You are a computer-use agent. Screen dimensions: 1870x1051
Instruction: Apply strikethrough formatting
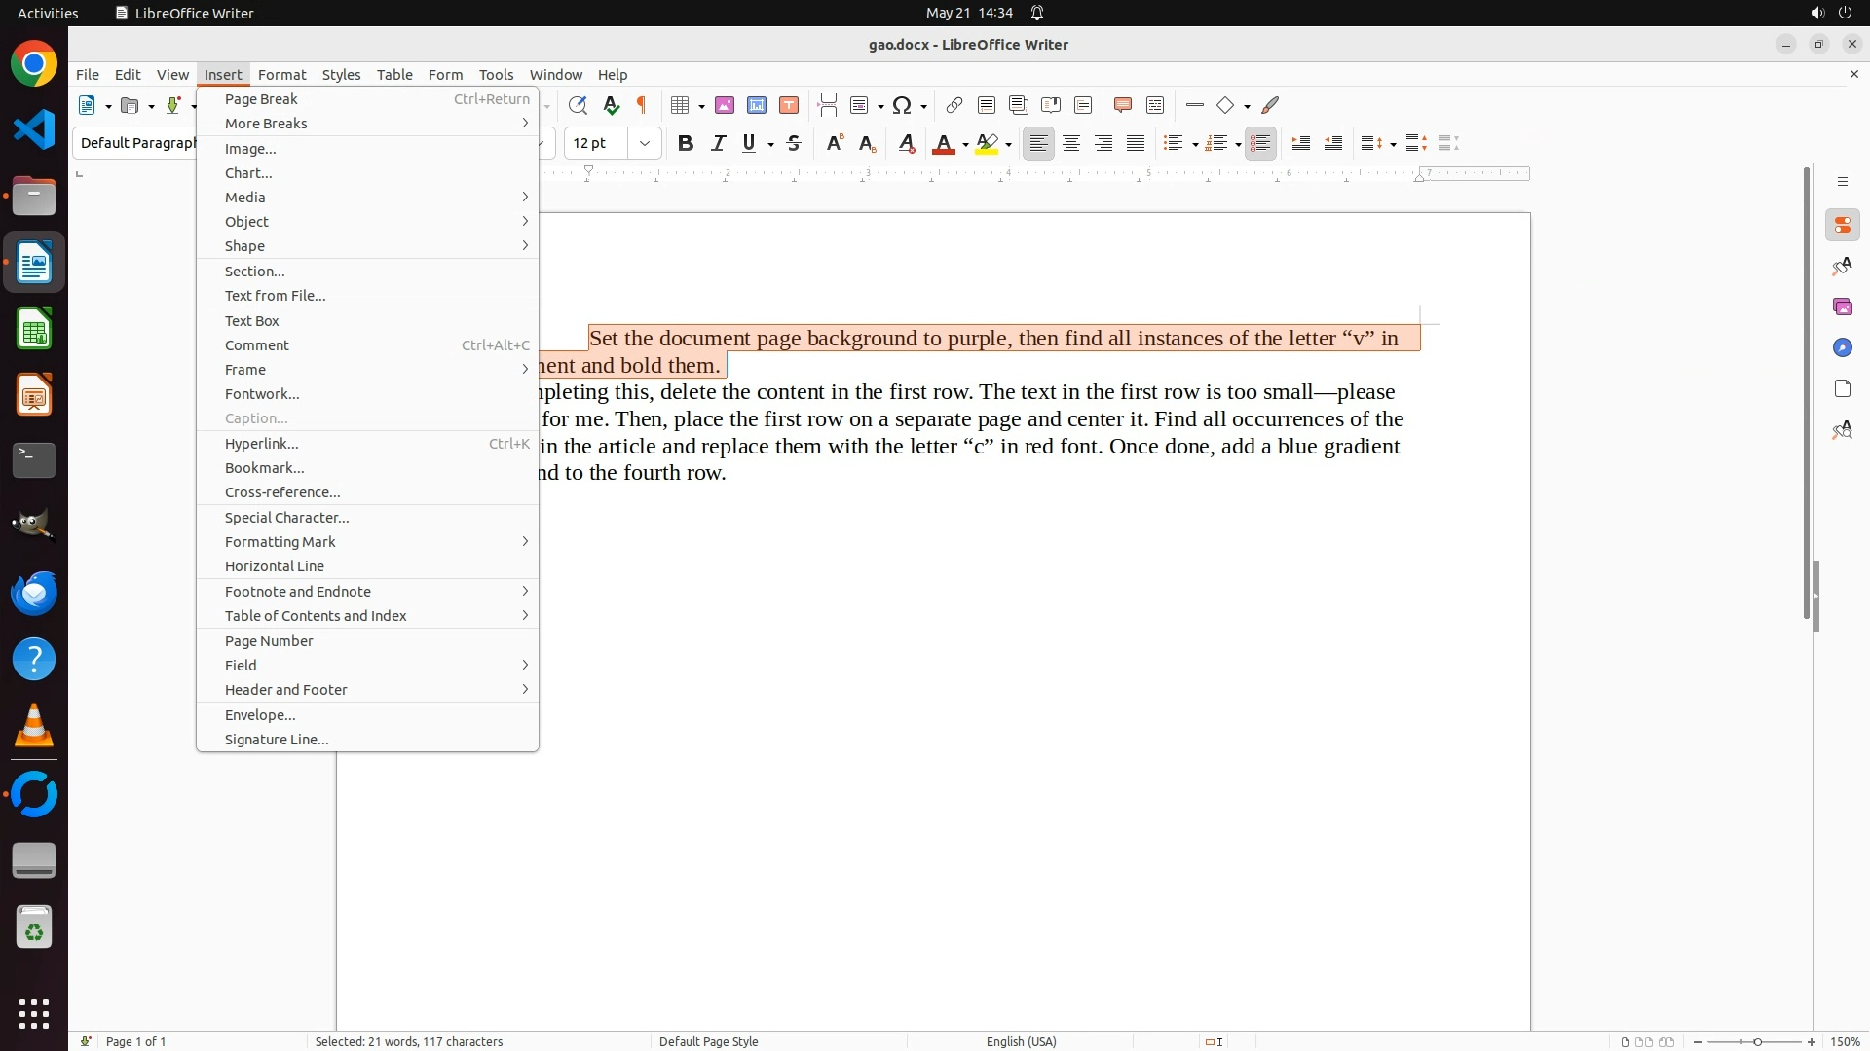pos(794,143)
